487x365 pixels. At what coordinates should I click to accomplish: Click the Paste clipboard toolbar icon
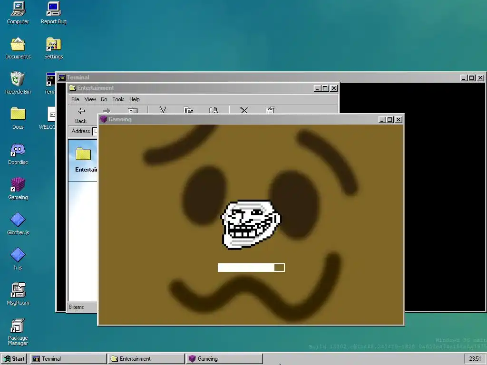[214, 110]
